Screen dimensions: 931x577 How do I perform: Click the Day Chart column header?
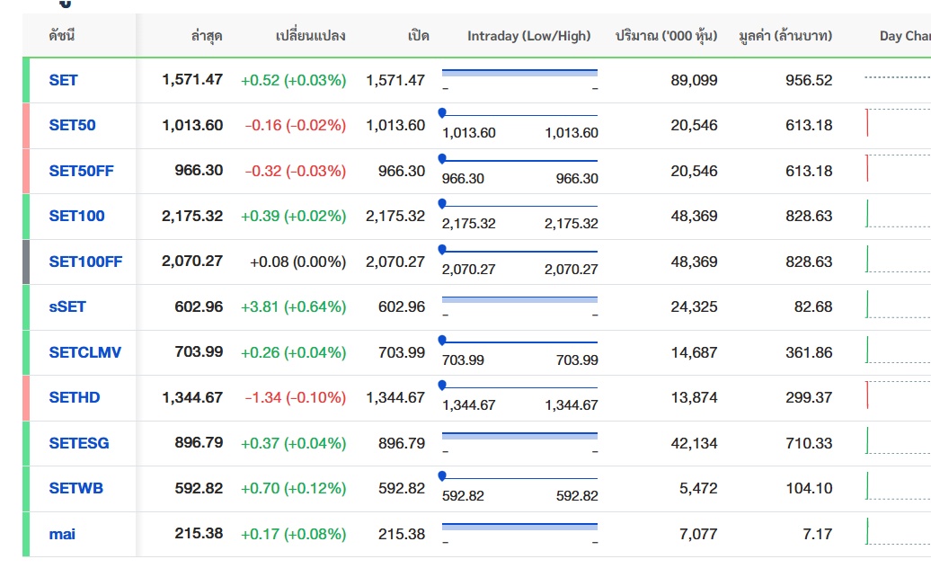click(905, 36)
